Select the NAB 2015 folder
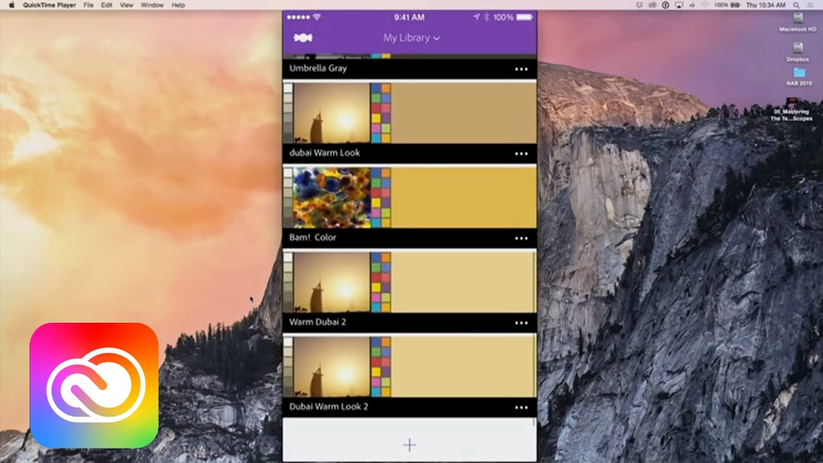The image size is (823, 463). 799,77
